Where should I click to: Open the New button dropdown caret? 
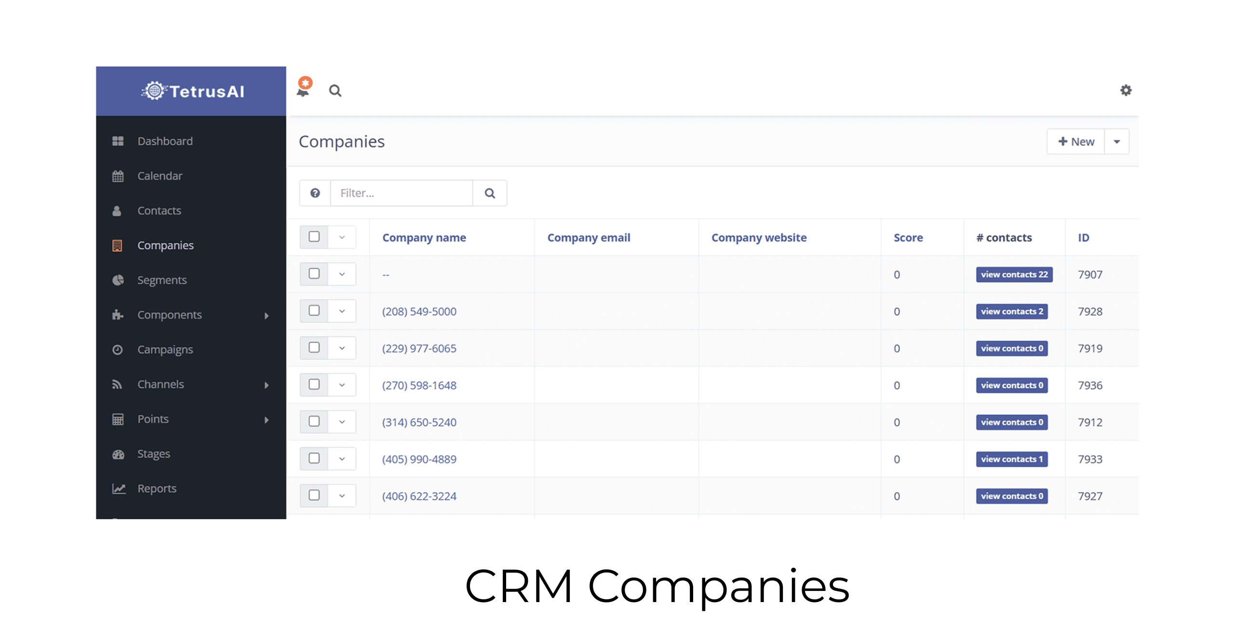coord(1116,141)
